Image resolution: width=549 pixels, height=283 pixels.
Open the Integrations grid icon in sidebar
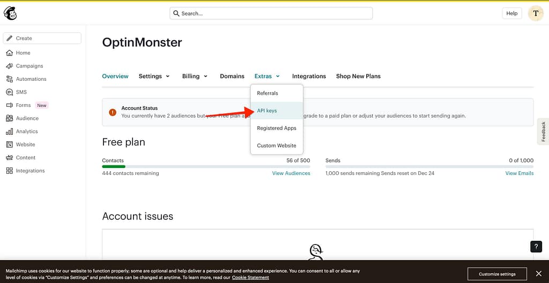point(9,171)
